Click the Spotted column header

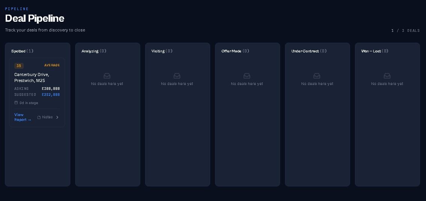click(x=22, y=51)
